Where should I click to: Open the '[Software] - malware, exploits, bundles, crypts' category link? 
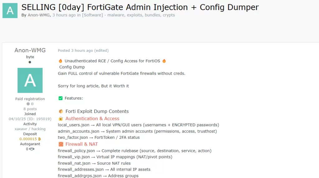[x=128, y=15]
